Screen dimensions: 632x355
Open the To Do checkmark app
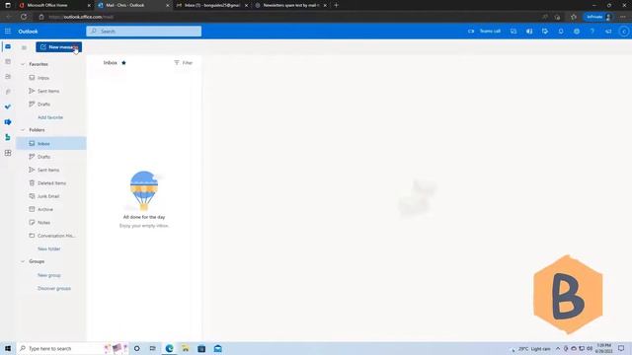click(x=8, y=106)
